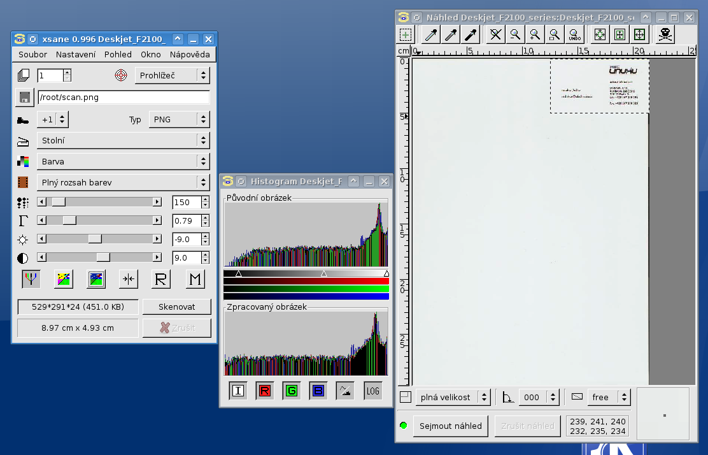Image resolution: width=708 pixels, height=455 pixels.
Task: Toggle histogram pixel/line display mode
Action: (x=346, y=391)
